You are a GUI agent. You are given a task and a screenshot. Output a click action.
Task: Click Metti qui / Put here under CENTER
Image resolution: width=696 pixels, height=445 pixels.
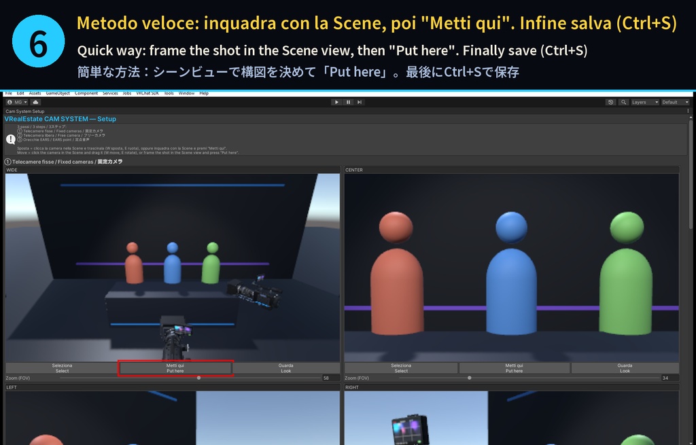[514, 368]
